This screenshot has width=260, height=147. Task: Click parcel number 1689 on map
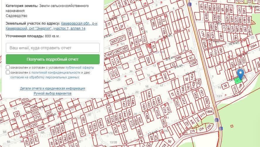click(34, 107)
